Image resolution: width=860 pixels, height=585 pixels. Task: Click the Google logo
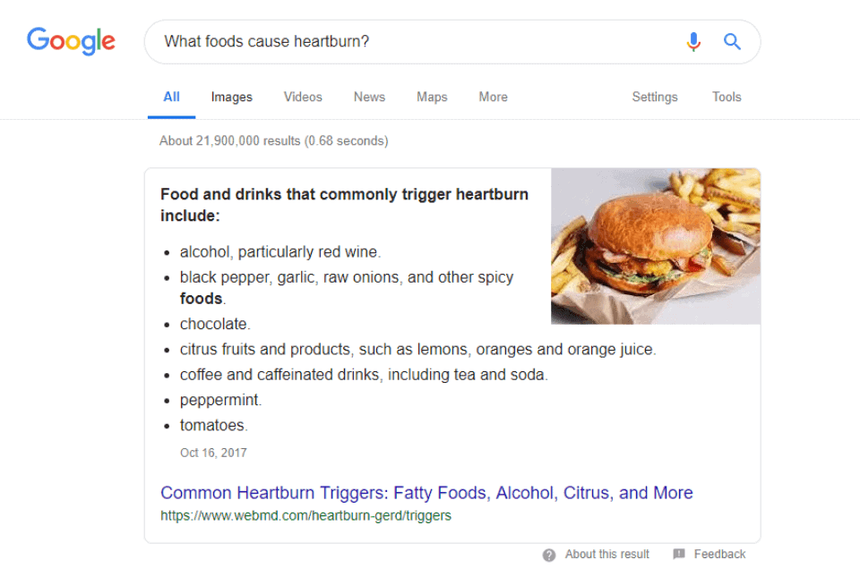(71, 41)
